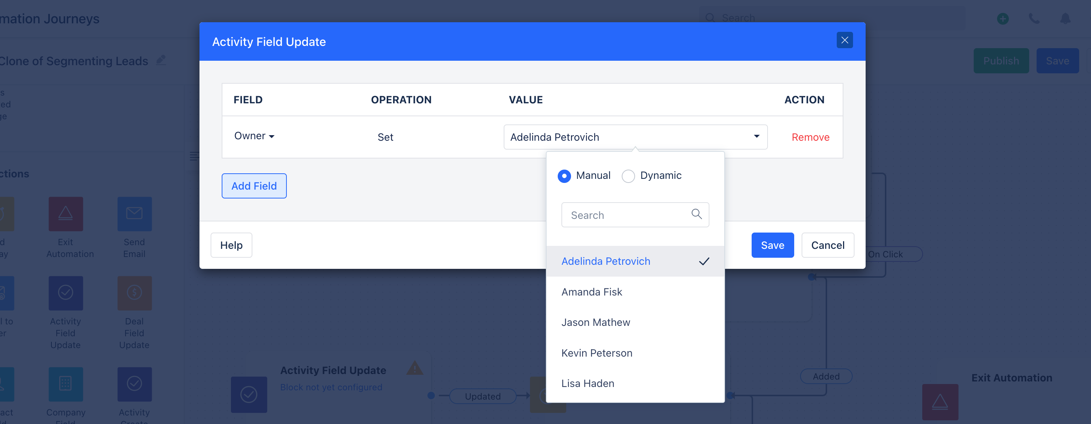
Task: Click the checkmark beside Adelinda Petrovich
Action: click(x=704, y=261)
